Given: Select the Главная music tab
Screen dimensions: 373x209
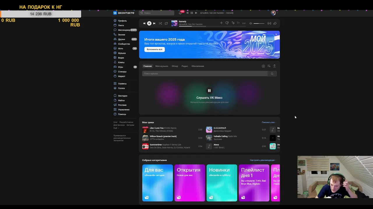Looking at the screenshot, I should (147, 66).
